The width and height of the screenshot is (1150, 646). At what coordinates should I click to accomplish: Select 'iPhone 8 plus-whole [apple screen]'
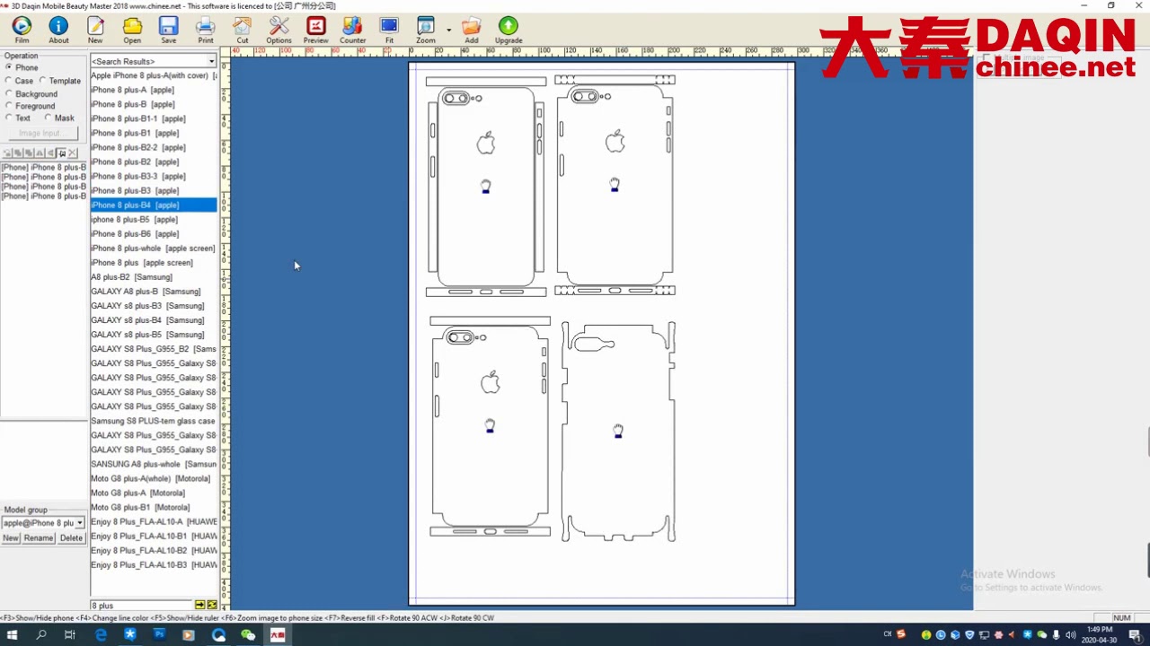coord(154,249)
